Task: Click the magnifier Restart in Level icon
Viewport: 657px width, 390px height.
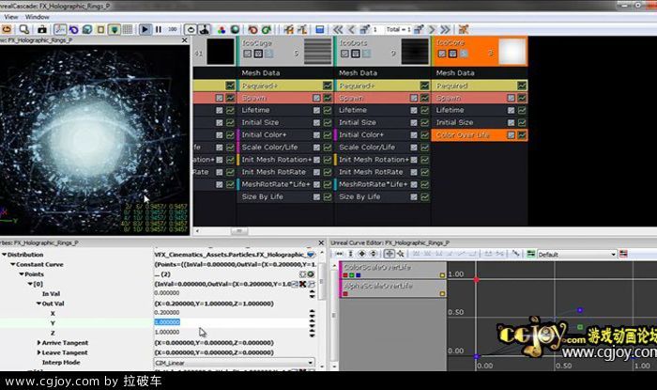Action: pyautogui.click(x=24, y=29)
